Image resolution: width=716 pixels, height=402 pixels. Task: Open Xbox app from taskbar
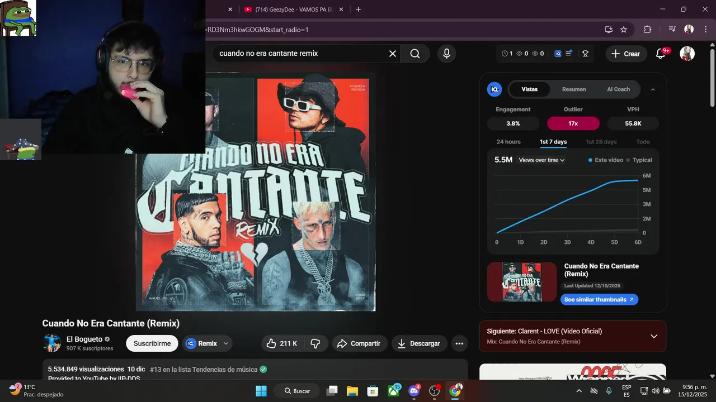click(x=394, y=391)
